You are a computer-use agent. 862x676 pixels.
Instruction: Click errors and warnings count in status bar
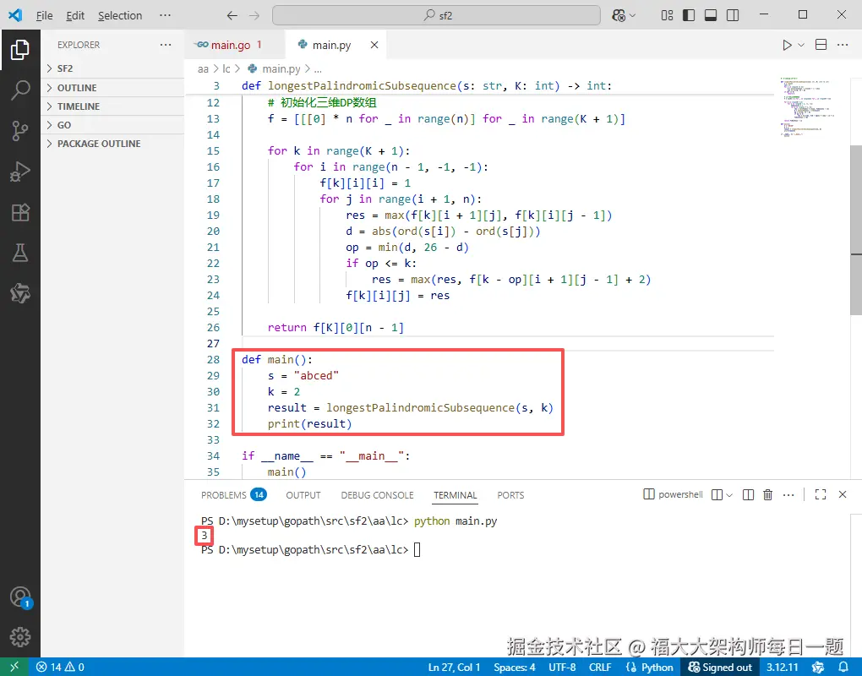point(61,668)
